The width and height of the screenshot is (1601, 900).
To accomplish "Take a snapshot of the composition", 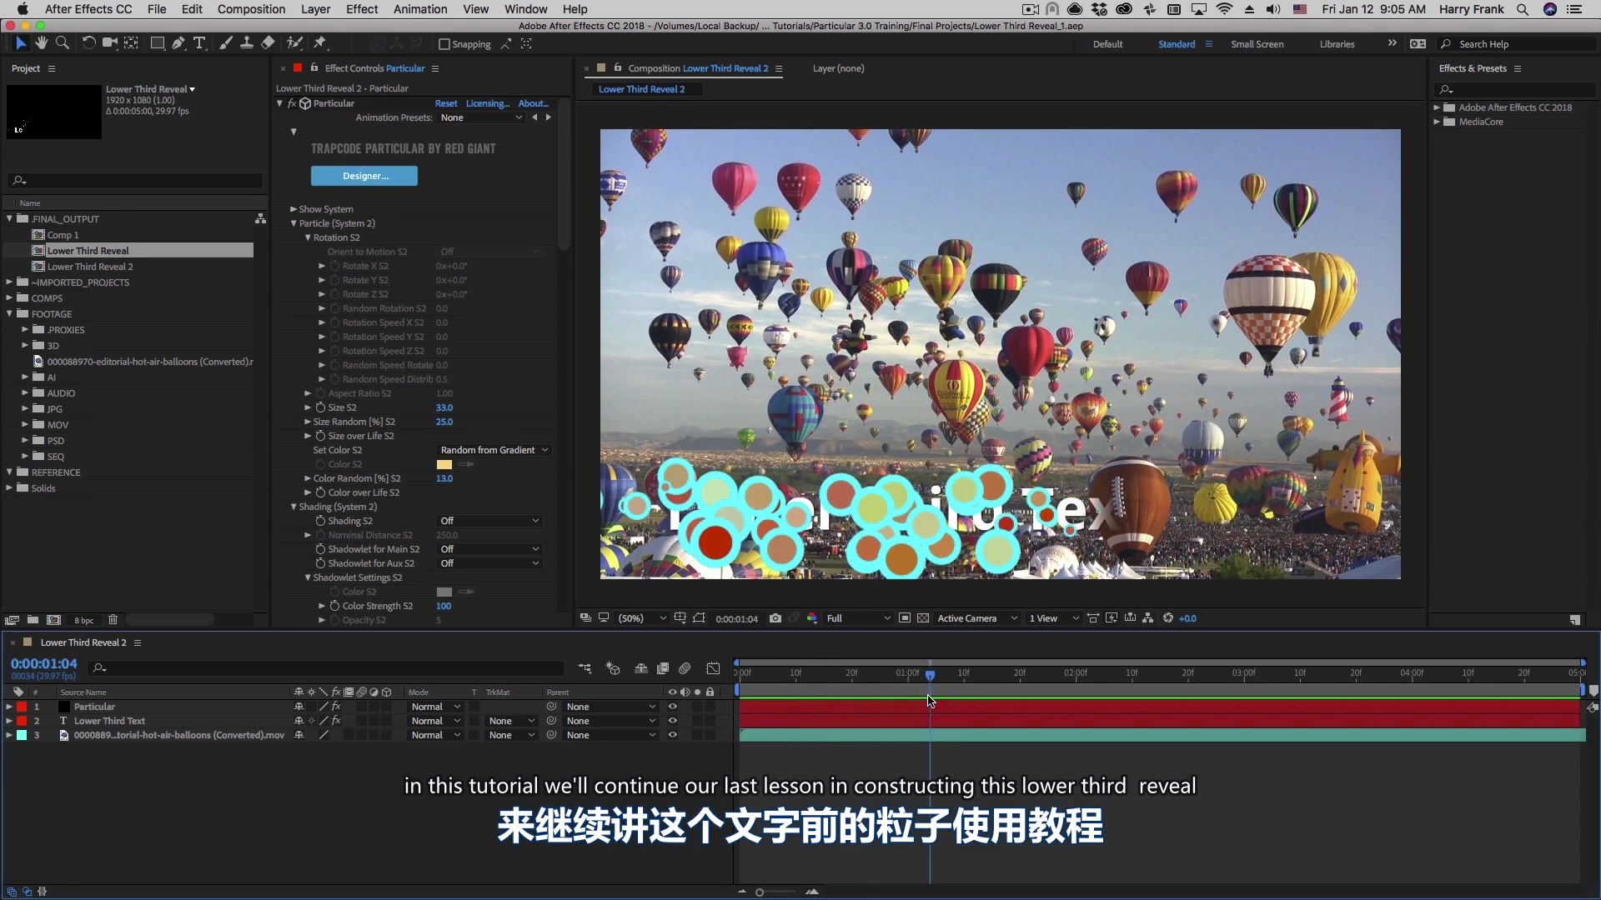I will point(775,618).
